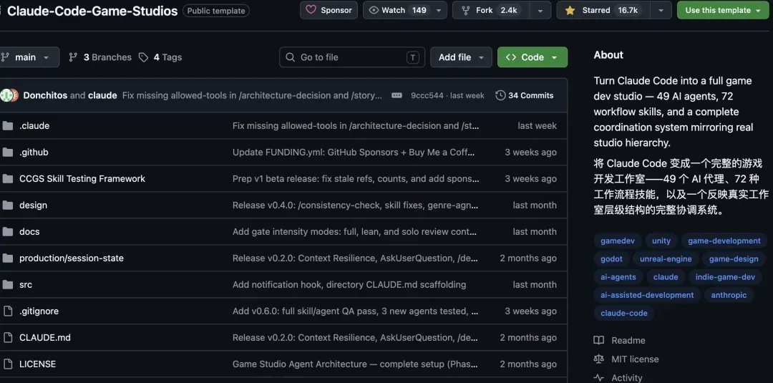Viewport: 773px width, 383px height.
Task: Click the commits history clock icon
Action: pyautogui.click(x=500, y=95)
